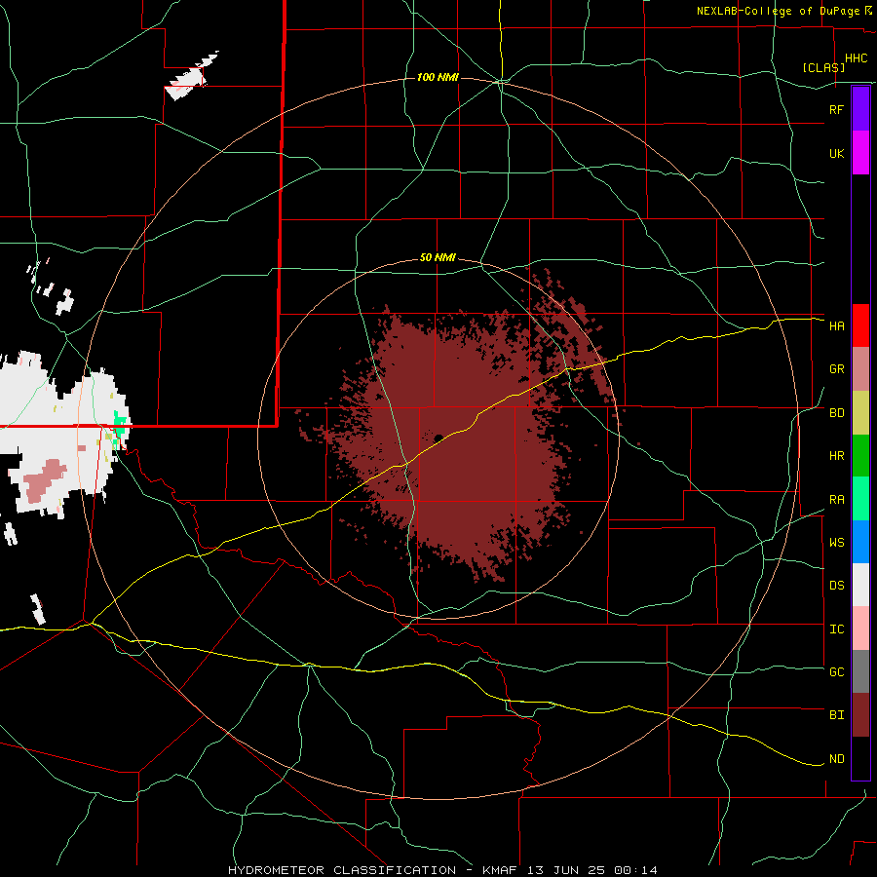The height and width of the screenshot is (877, 877).
Task: Click the ND legend label
Action: [x=836, y=759]
